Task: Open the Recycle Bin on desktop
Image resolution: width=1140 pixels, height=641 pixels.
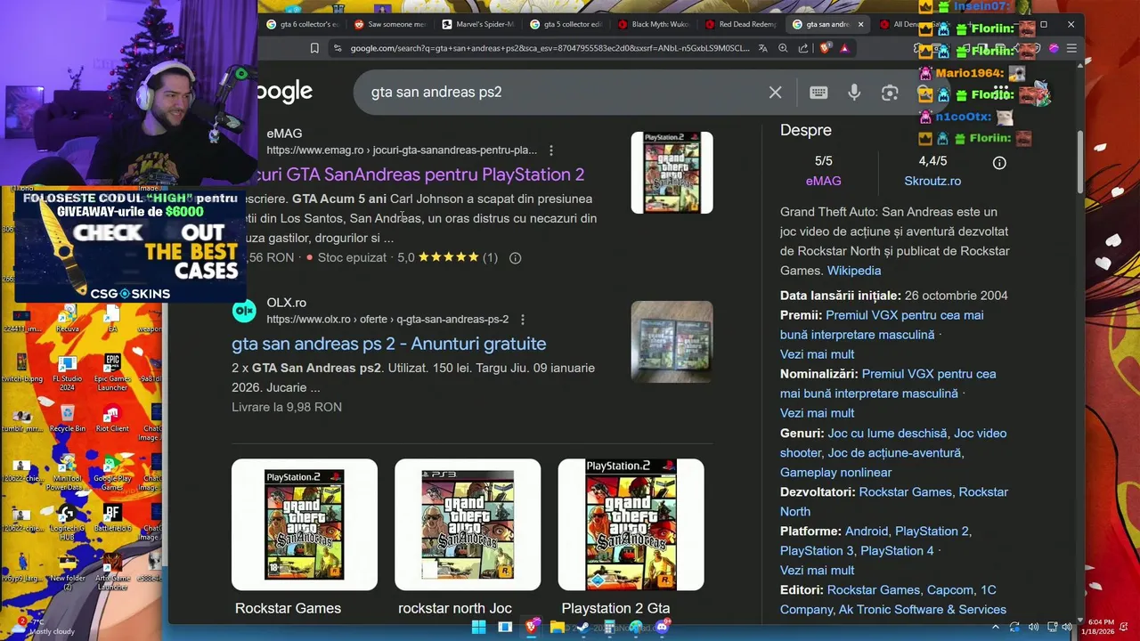Action: click(68, 418)
